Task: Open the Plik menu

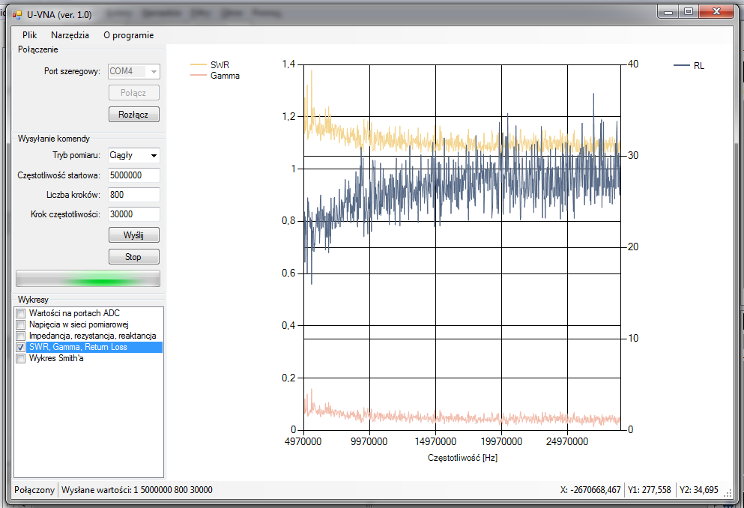Action: coord(30,35)
